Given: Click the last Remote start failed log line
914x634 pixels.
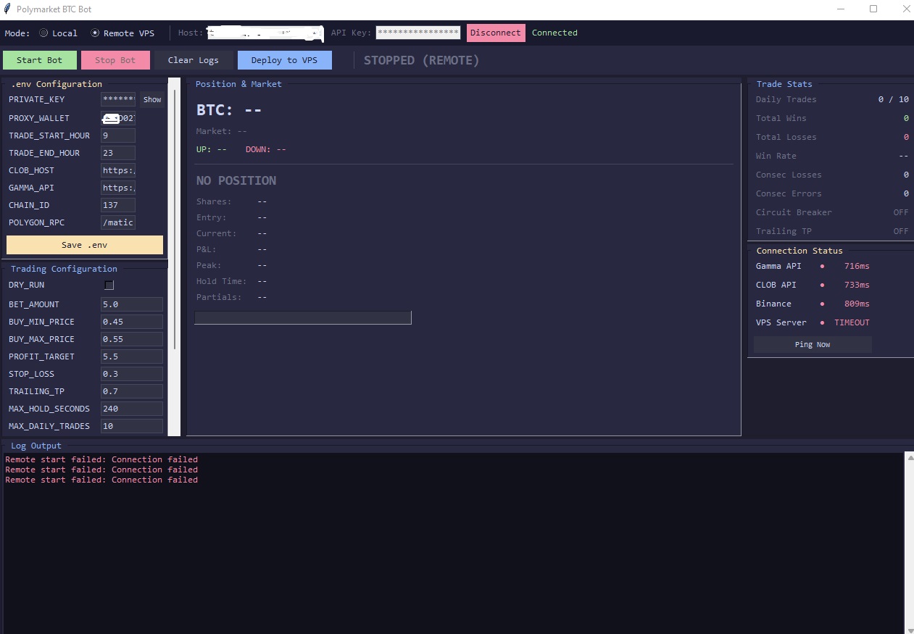Looking at the screenshot, I should (101, 480).
